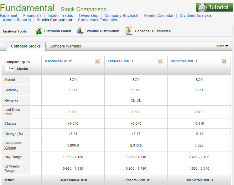
Task: Click day range 2.400 - 2.490
Action: 199,157
